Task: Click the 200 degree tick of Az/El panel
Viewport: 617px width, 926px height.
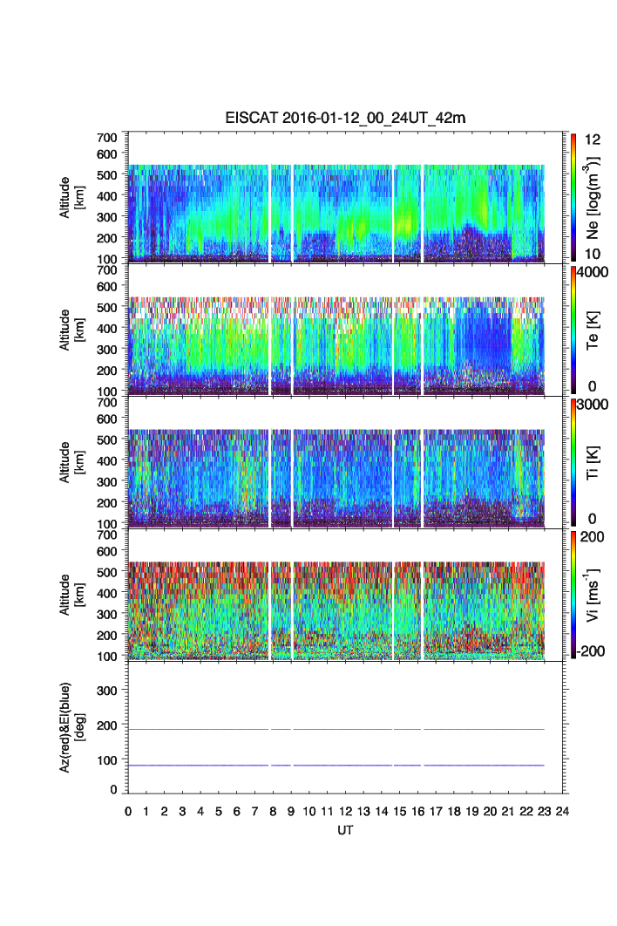Action: (107, 725)
